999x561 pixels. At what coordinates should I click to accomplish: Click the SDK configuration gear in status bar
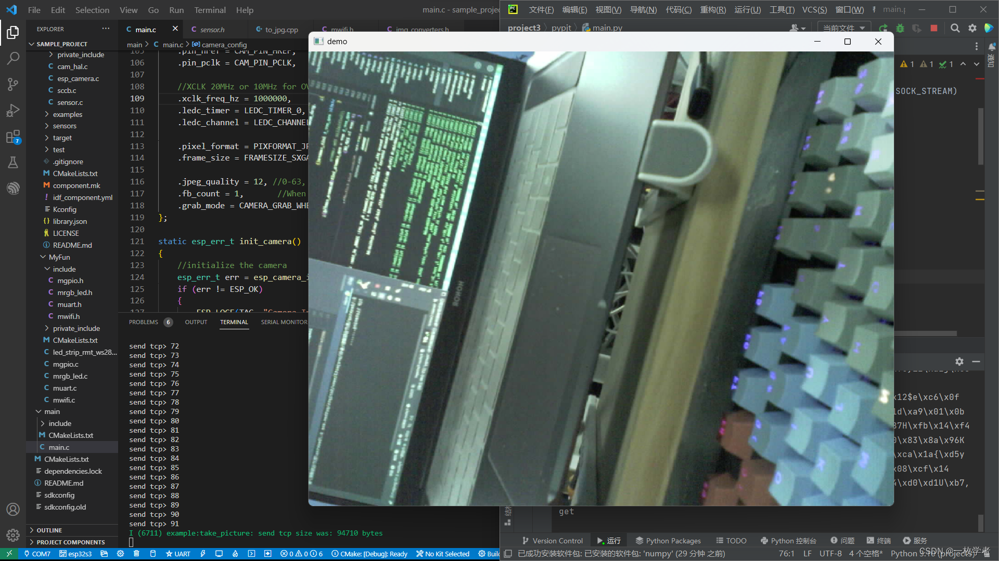click(120, 554)
